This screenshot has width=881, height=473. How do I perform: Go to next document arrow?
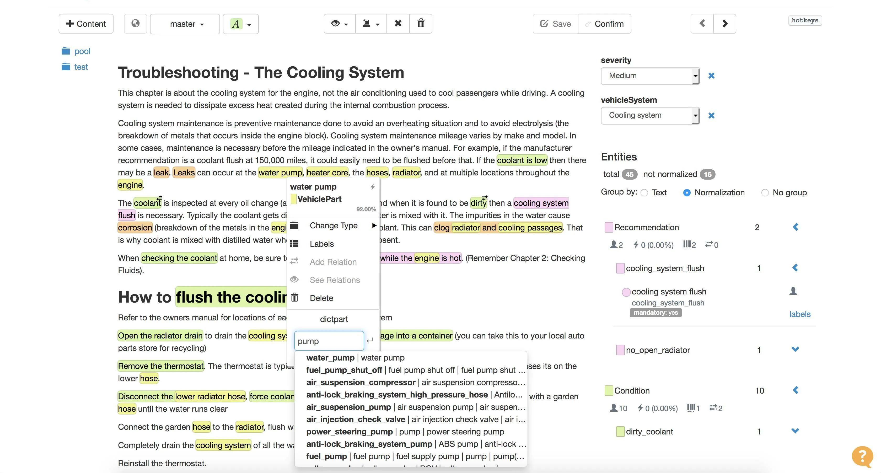click(725, 24)
